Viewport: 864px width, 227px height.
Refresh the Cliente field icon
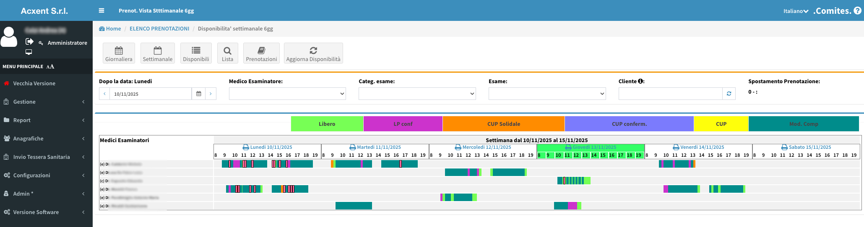pos(729,94)
